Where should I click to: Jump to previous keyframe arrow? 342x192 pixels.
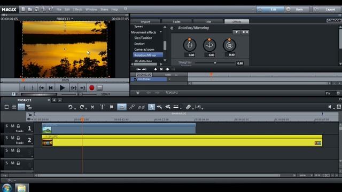[x=138, y=69]
